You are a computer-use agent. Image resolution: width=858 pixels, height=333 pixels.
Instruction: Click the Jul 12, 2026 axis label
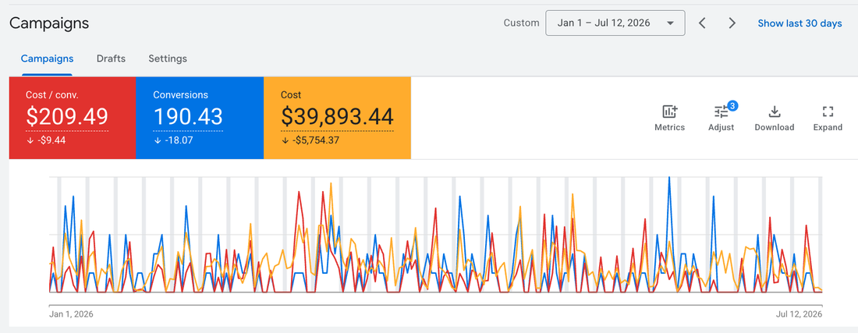(799, 314)
